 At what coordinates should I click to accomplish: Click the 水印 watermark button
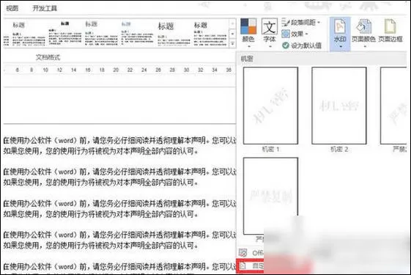[340, 34]
